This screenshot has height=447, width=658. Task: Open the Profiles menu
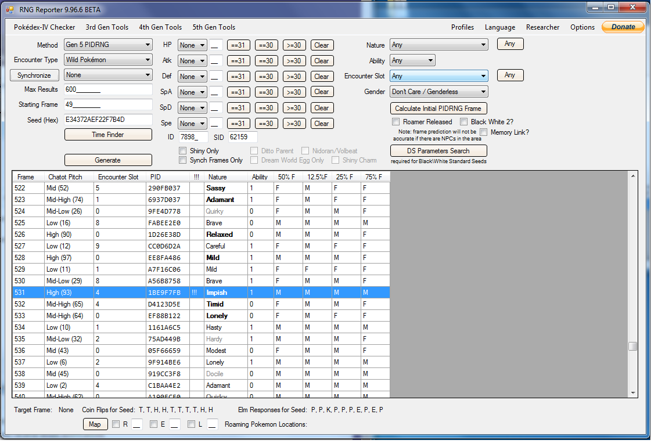click(x=462, y=27)
